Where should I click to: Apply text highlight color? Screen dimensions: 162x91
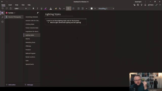pyautogui.click(x=46, y=9)
